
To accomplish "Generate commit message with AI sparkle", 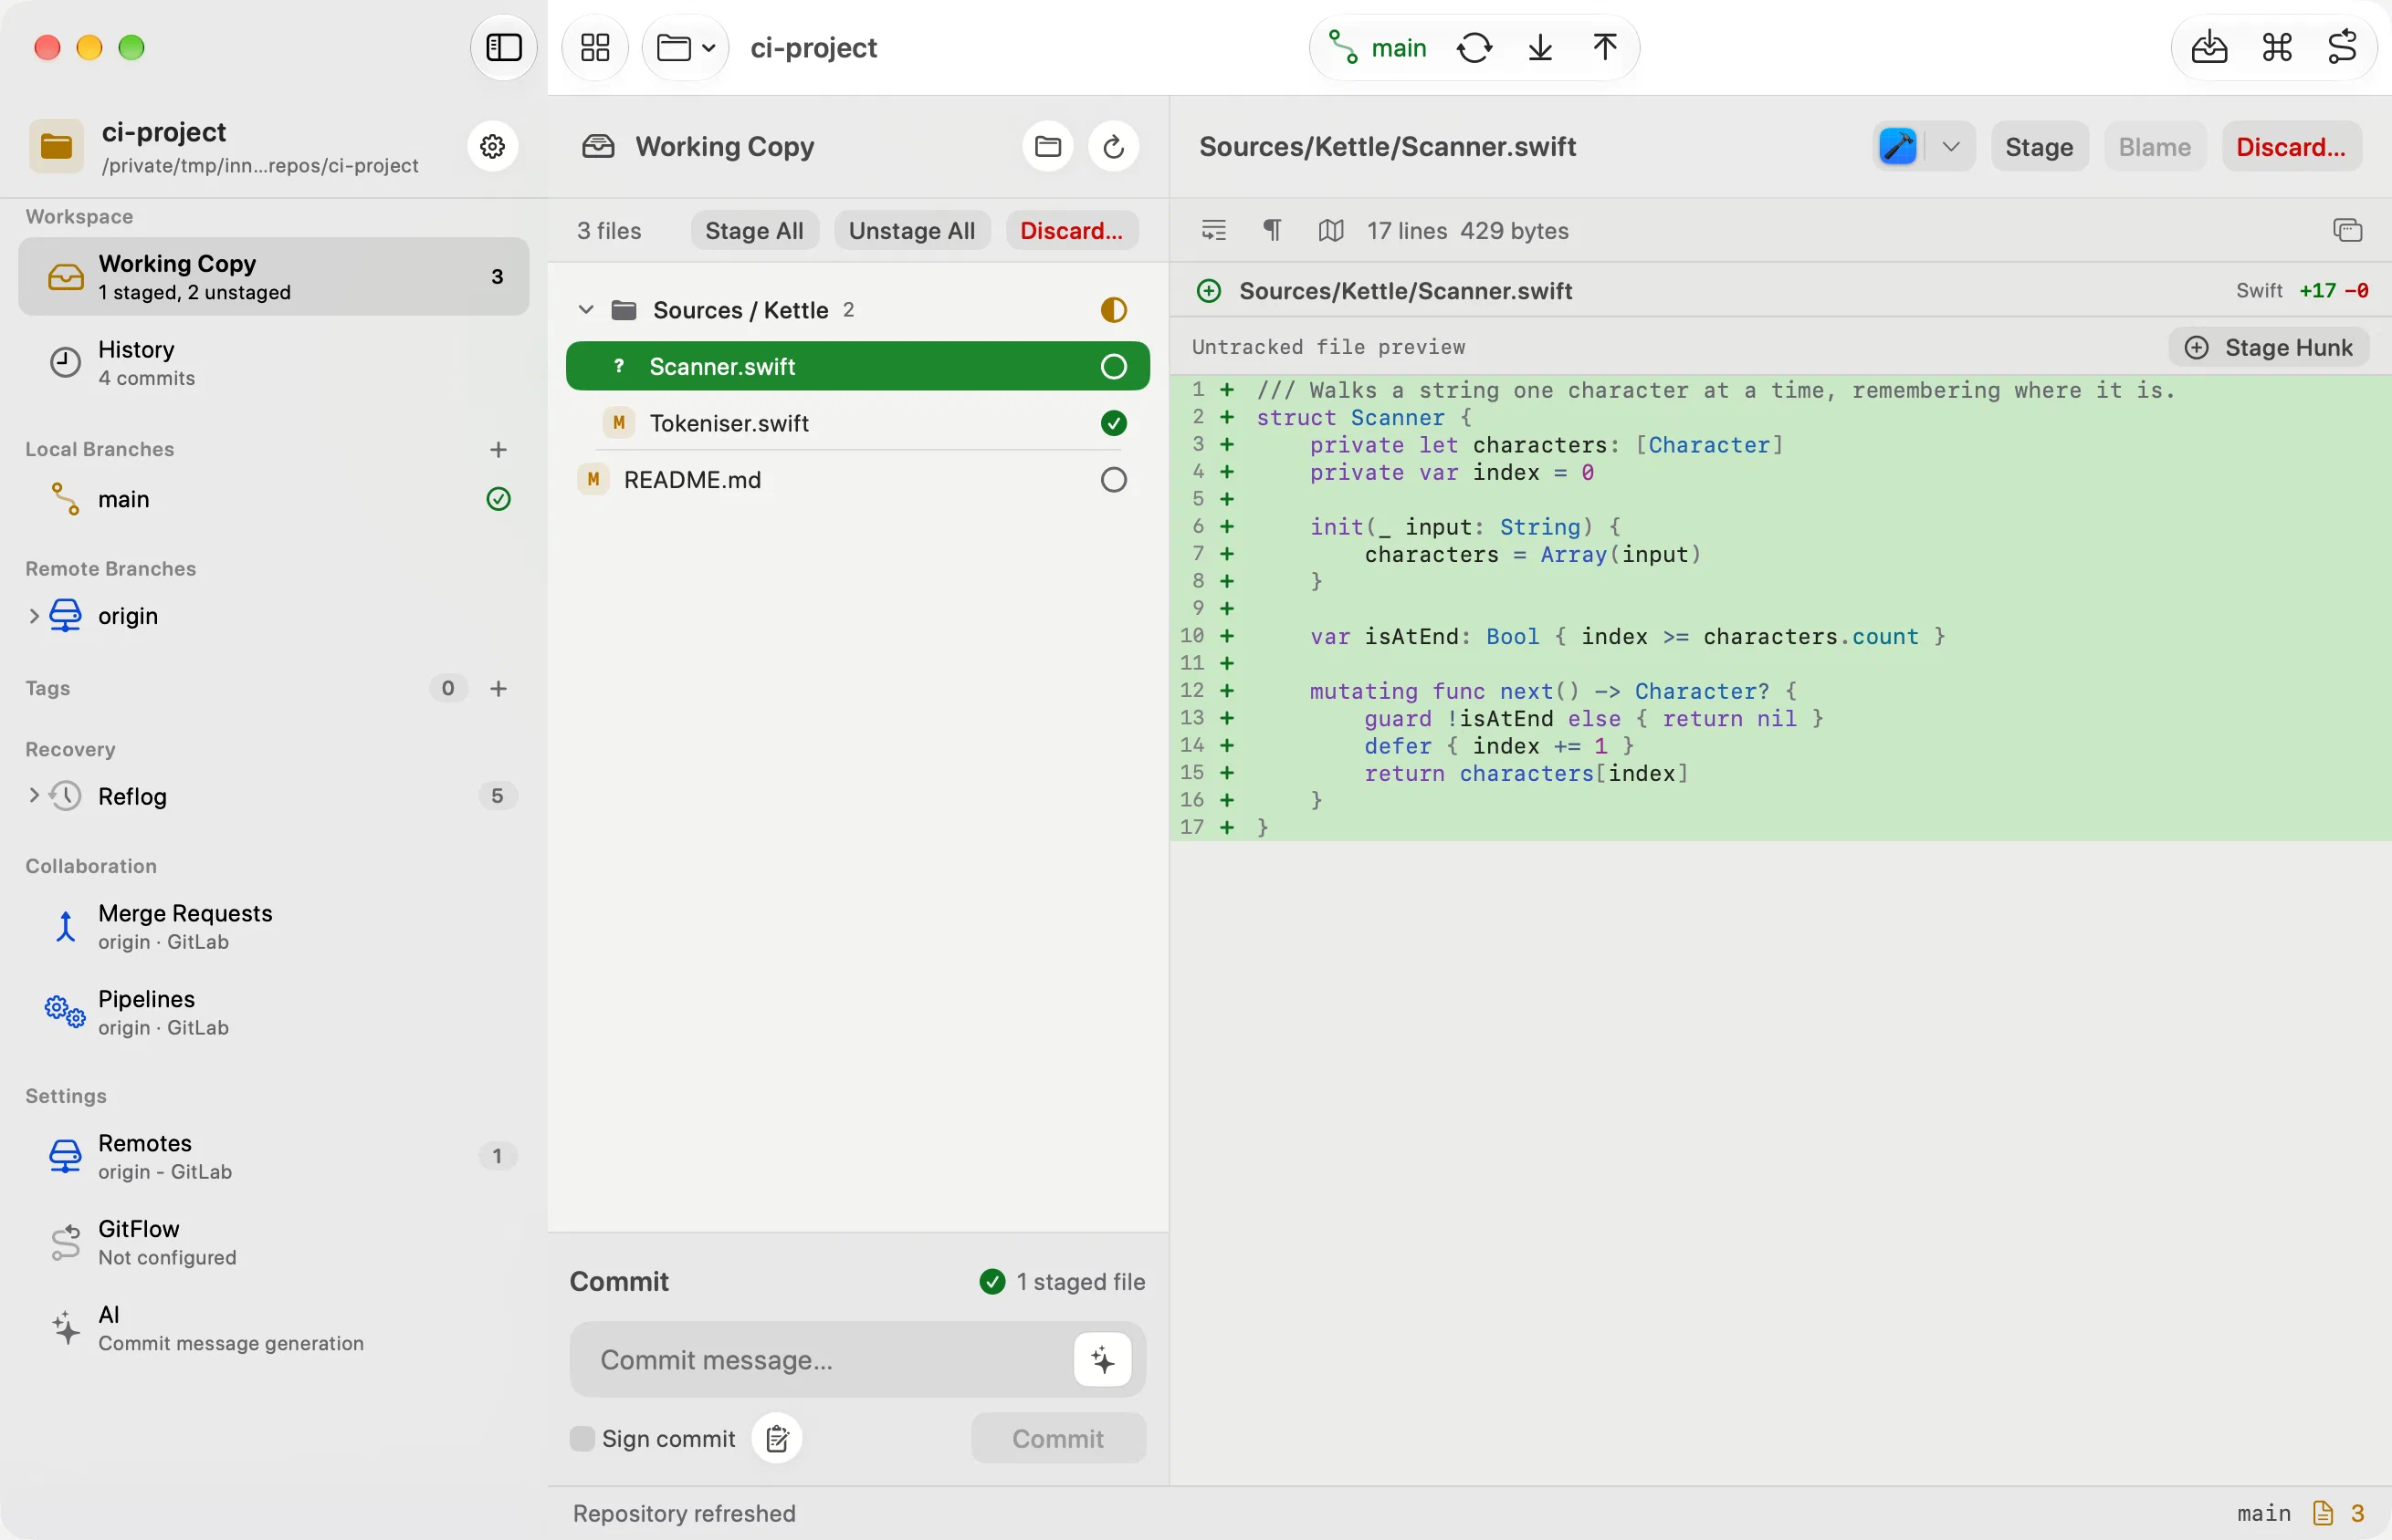I will [1103, 1359].
